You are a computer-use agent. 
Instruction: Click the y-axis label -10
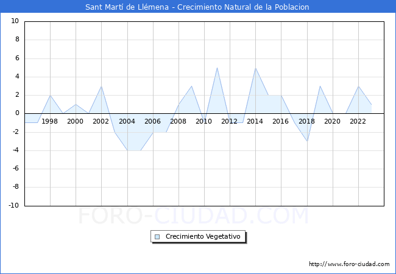[13, 205]
